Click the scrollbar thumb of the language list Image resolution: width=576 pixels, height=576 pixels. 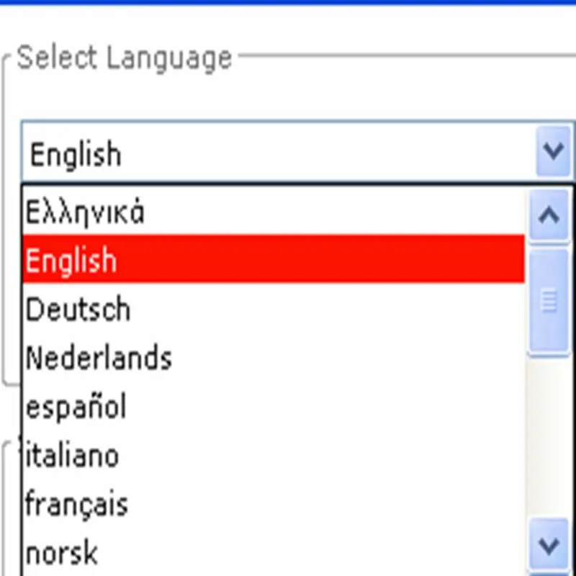(549, 301)
